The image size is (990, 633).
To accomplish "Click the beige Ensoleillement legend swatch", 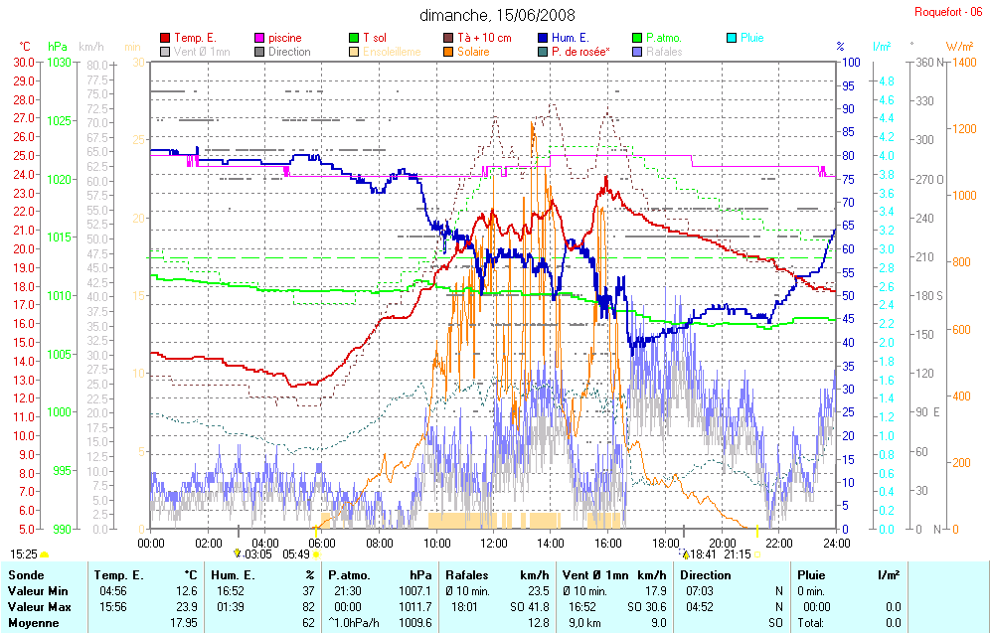I will pos(354,52).
